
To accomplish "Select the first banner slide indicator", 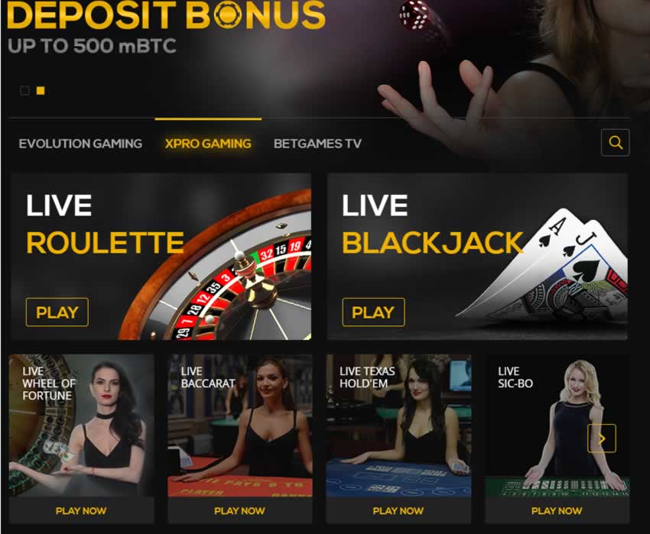I will [25, 90].
